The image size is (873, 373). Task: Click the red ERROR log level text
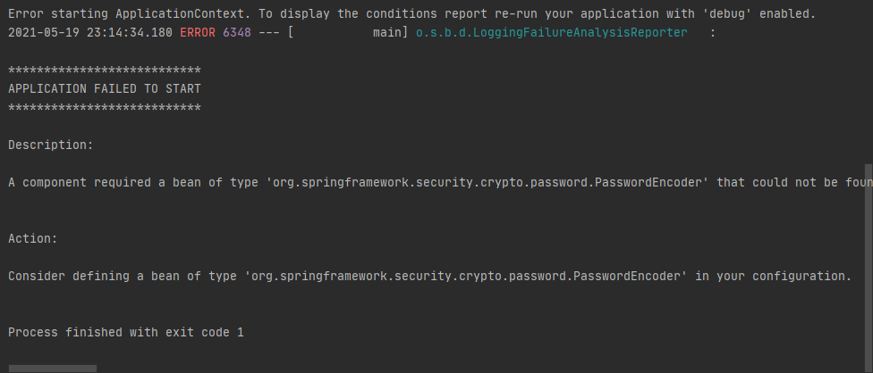pyautogui.click(x=198, y=33)
